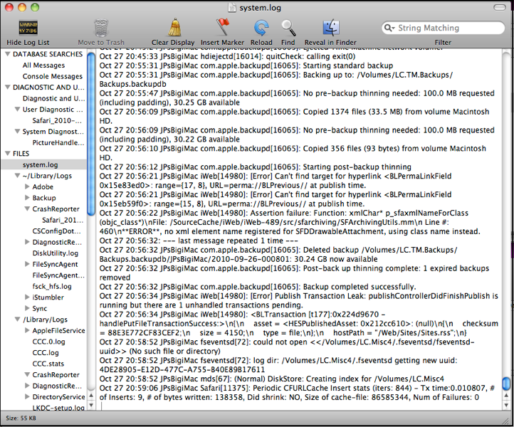The height and width of the screenshot is (427, 514).
Task: Expand the DiagnosticRe... folder under ~/Library/Logs
Action: (27, 242)
